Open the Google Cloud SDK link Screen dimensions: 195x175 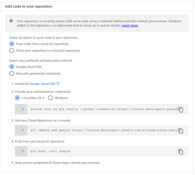pos(43,83)
